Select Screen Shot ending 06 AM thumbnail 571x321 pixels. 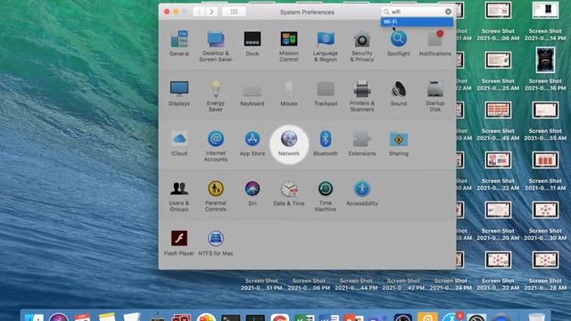498,11
